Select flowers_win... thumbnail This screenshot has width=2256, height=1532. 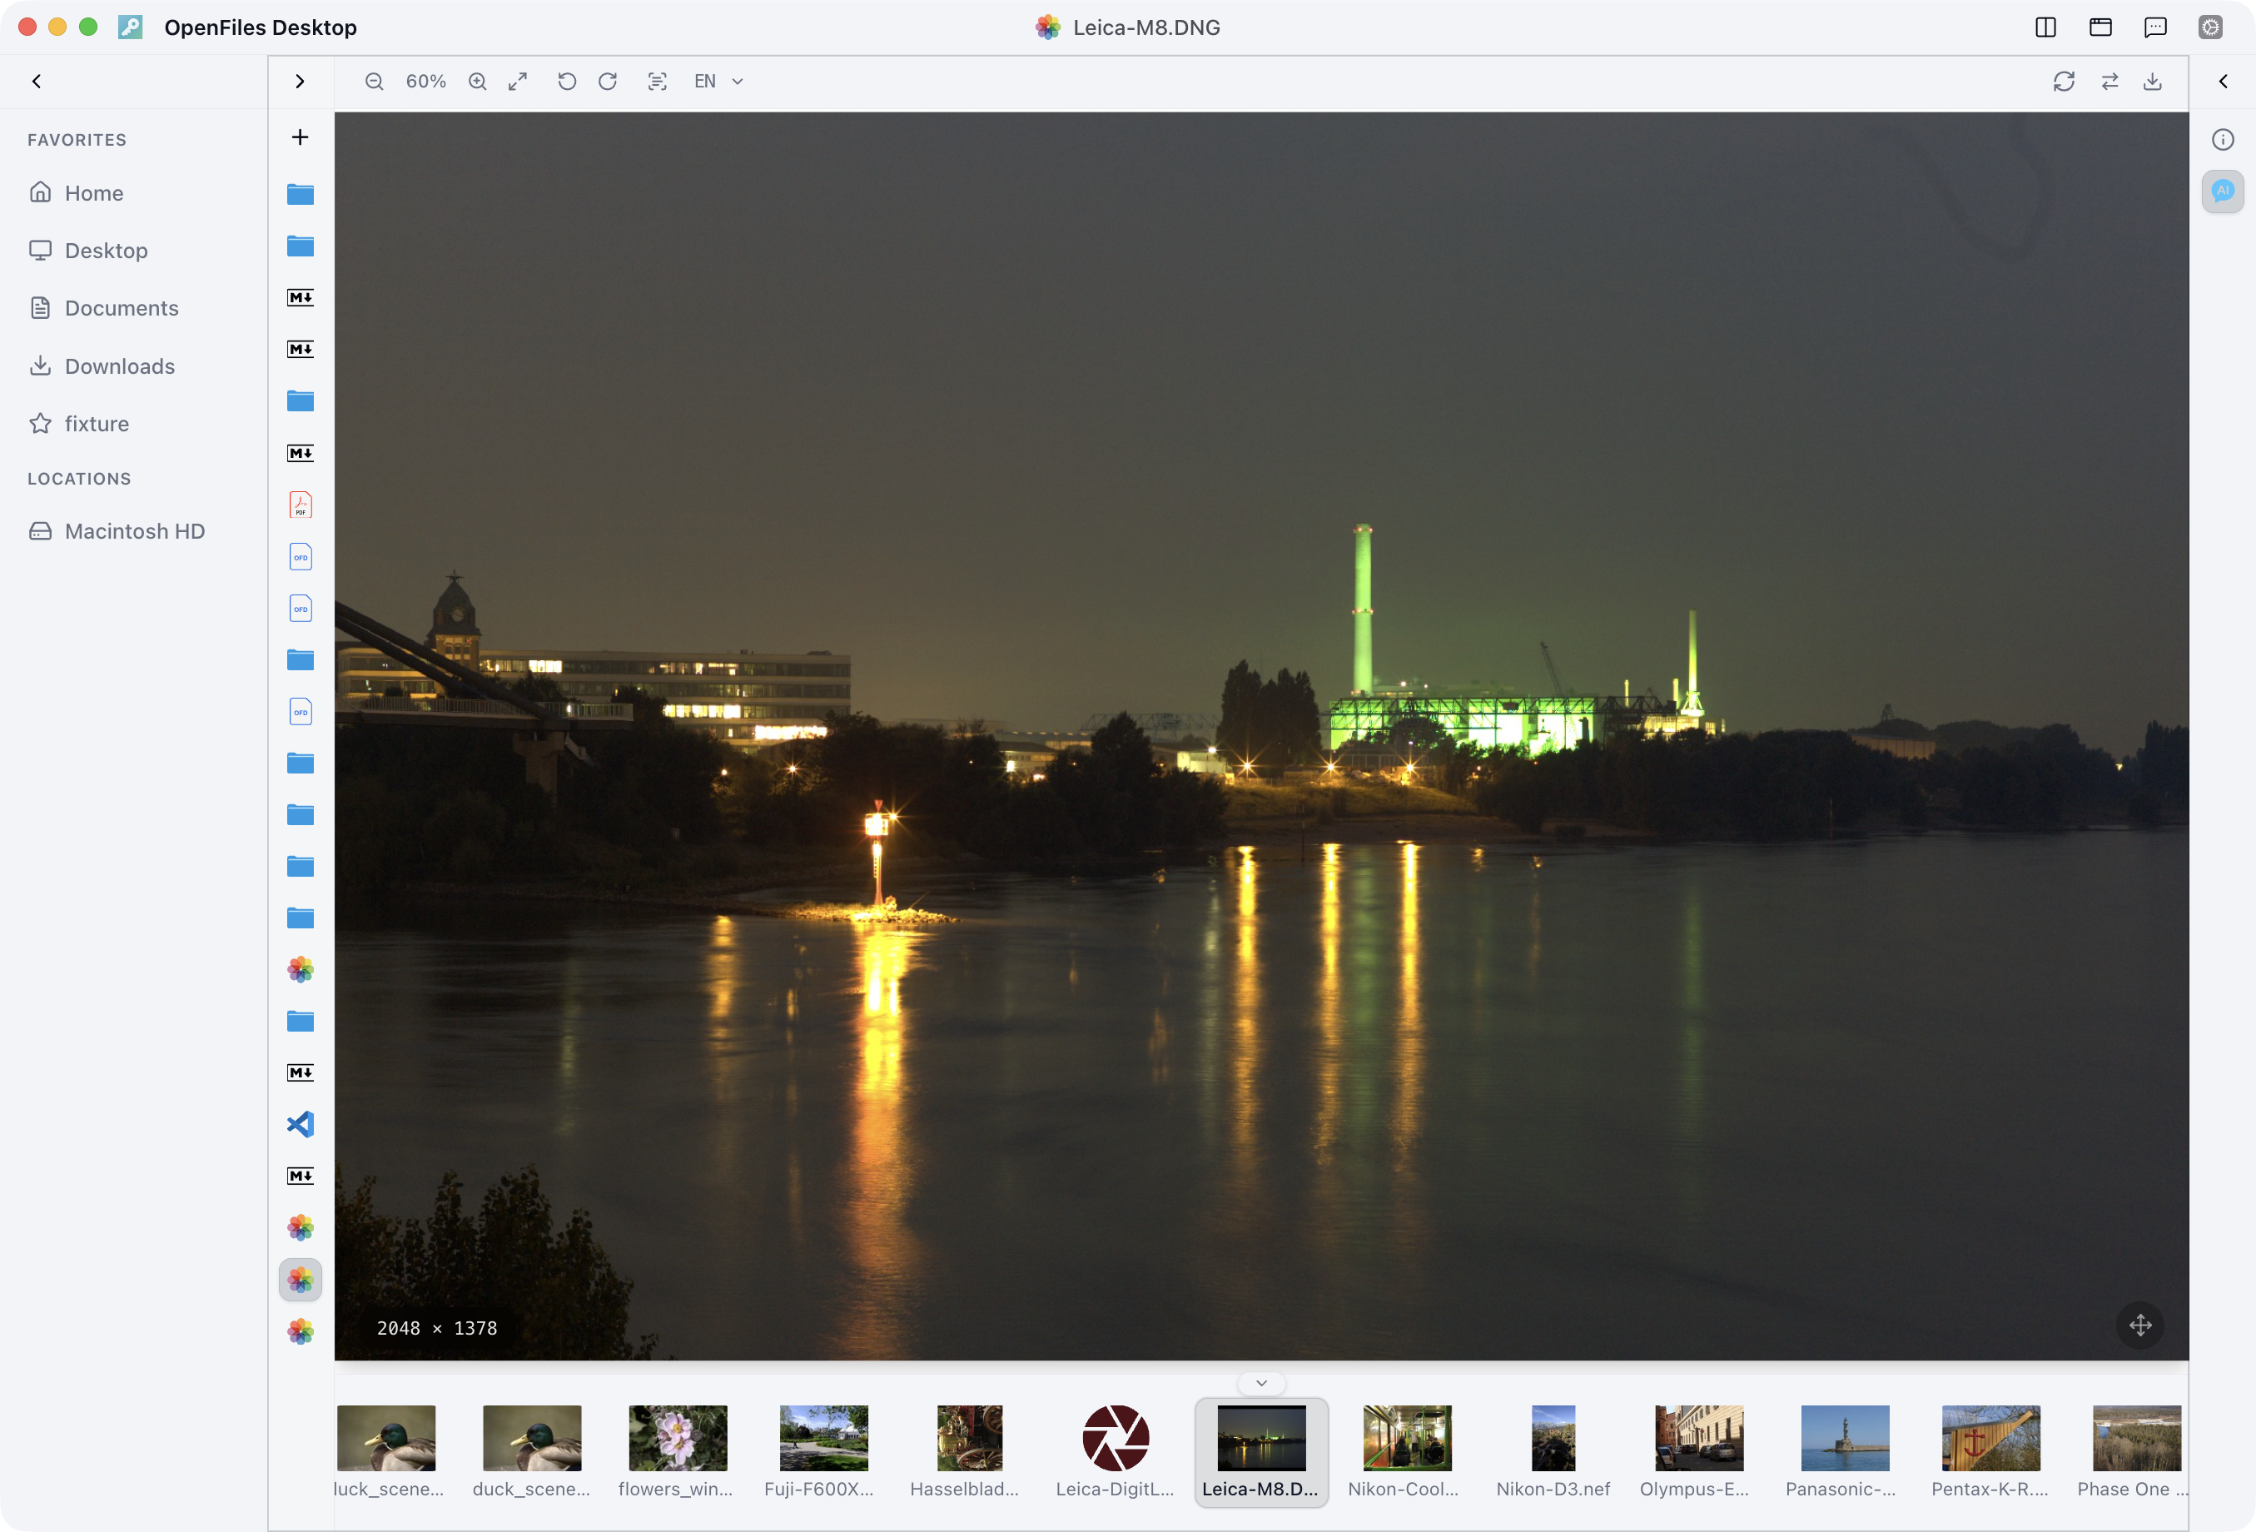tap(677, 1452)
